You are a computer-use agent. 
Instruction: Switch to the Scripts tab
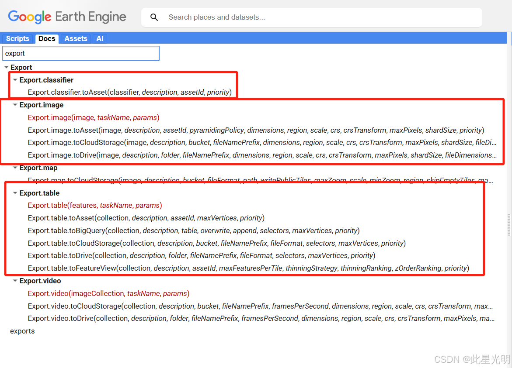[17, 38]
